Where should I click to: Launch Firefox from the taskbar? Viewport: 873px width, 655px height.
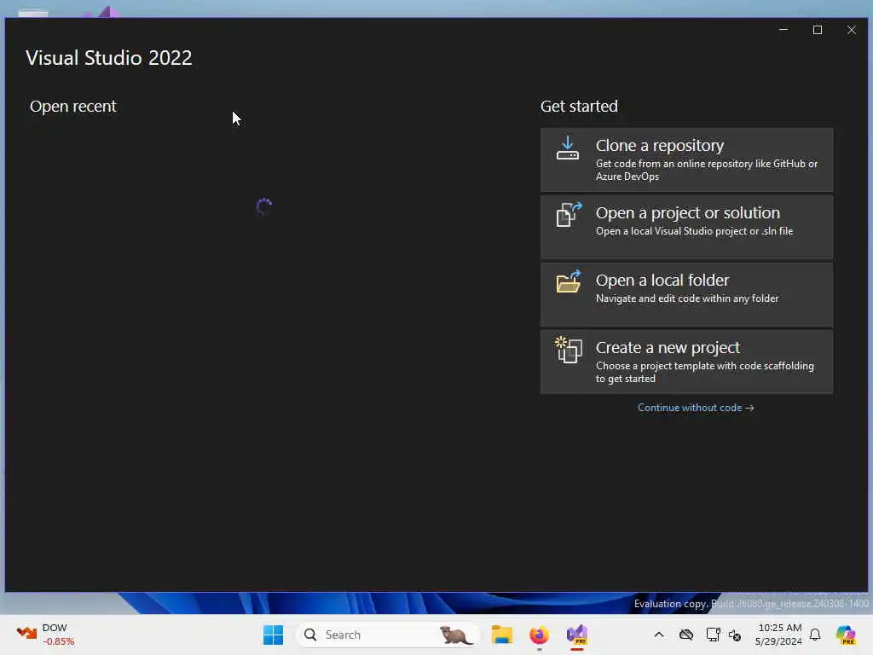pyautogui.click(x=539, y=635)
